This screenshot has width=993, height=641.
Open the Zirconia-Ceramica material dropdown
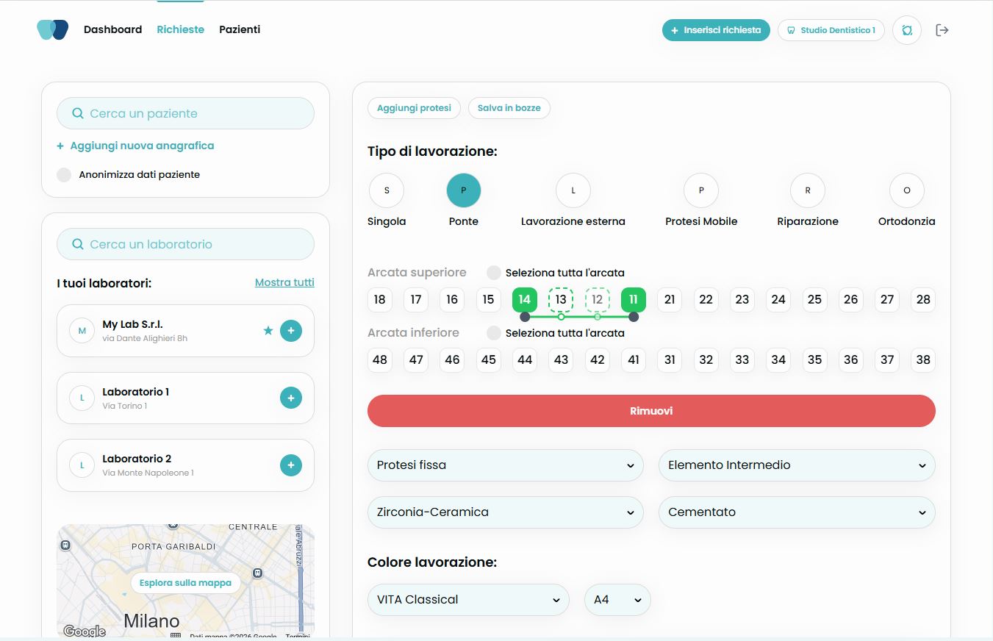point(505,512)
